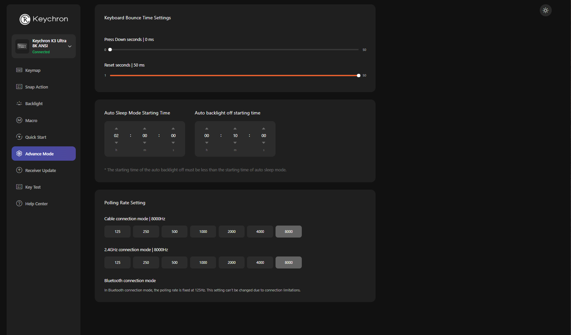
Task: Click the "Polling Rate Setting" heading
Action: coord(125,203)
